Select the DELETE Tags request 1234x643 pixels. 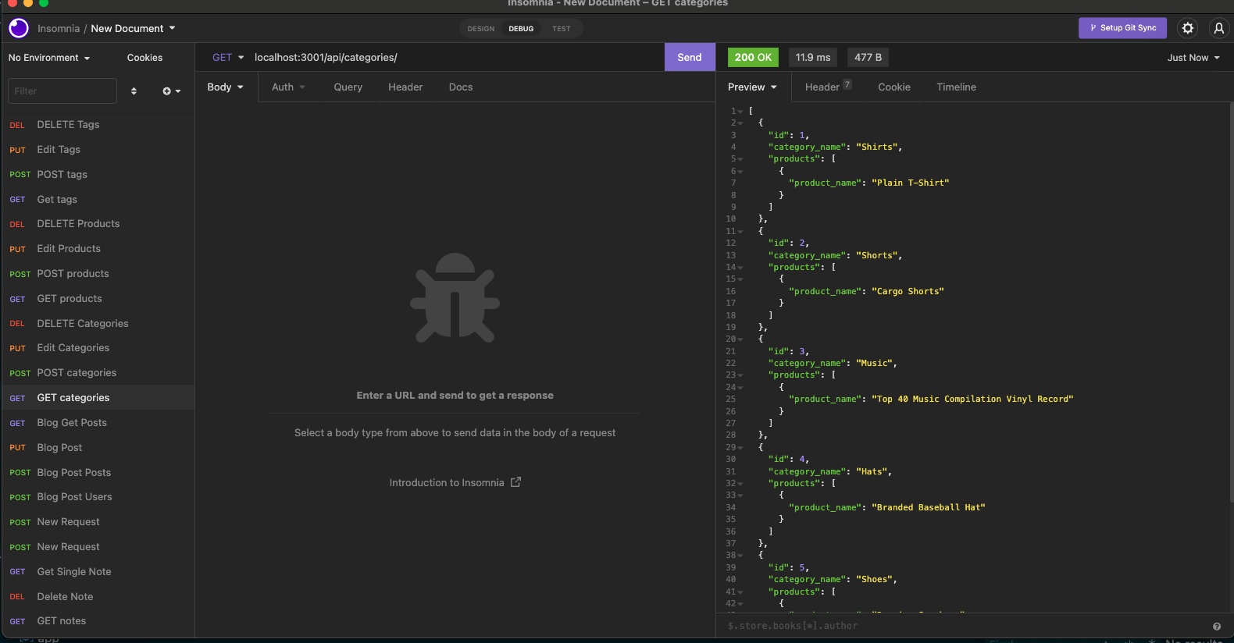click(98, 125)
